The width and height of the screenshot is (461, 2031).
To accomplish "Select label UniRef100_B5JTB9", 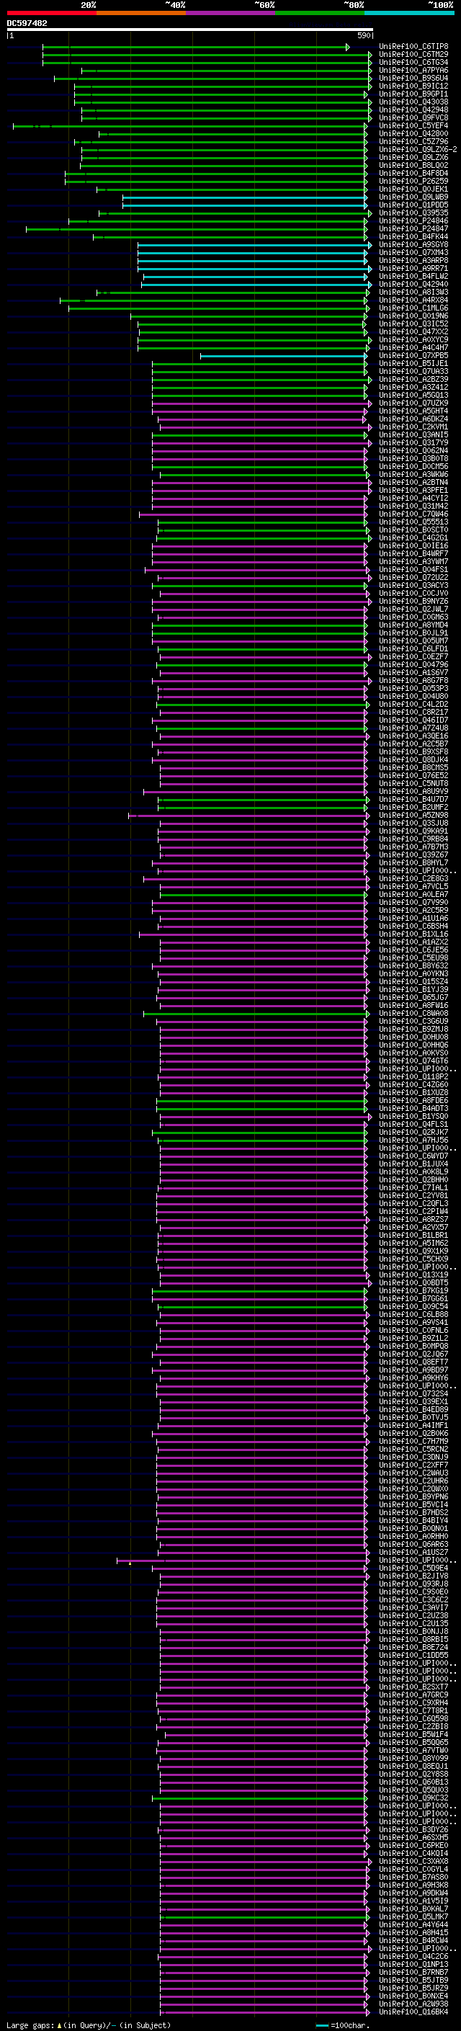I will [x=413, y=1980].
